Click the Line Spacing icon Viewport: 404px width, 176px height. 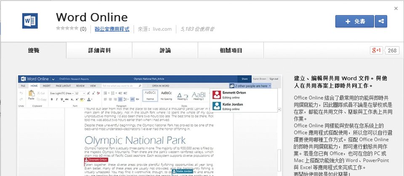125,99
